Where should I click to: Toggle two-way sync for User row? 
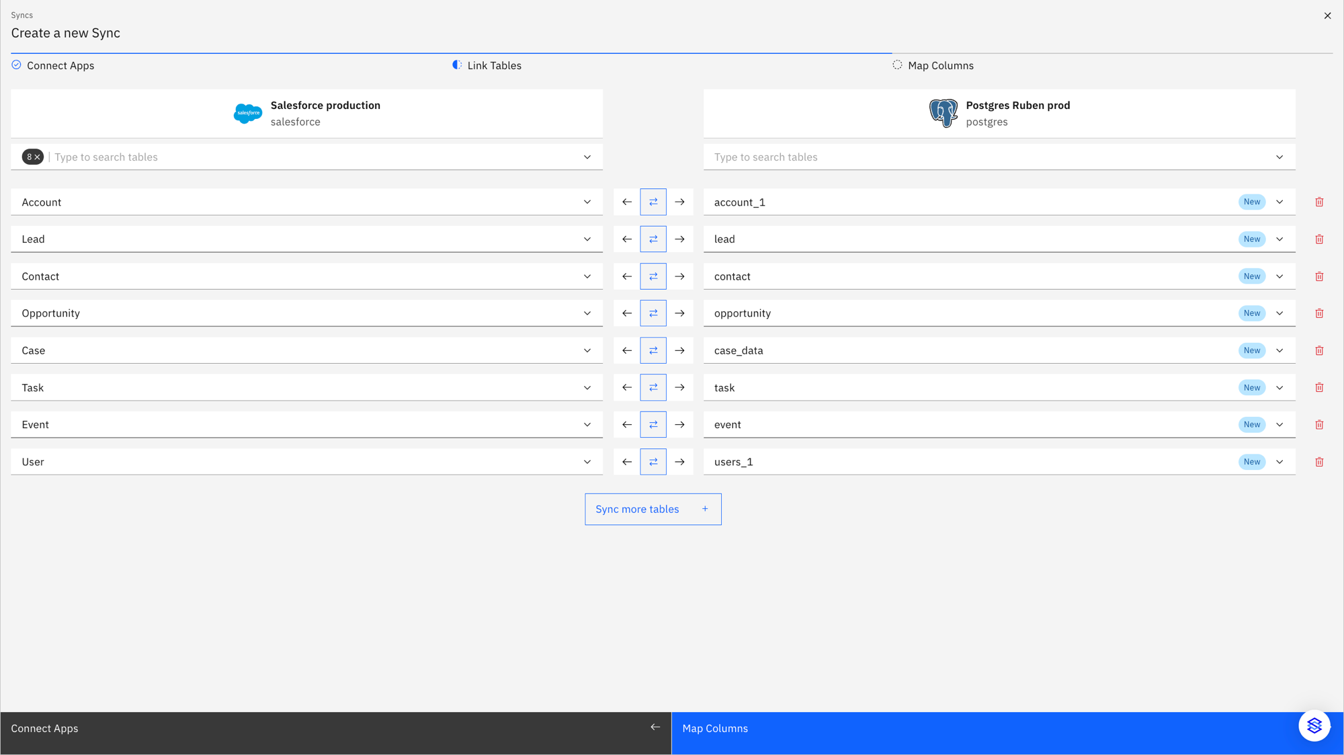[x=653, y=462]
